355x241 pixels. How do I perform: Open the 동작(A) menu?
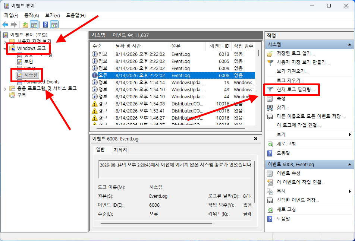(31, 15)
